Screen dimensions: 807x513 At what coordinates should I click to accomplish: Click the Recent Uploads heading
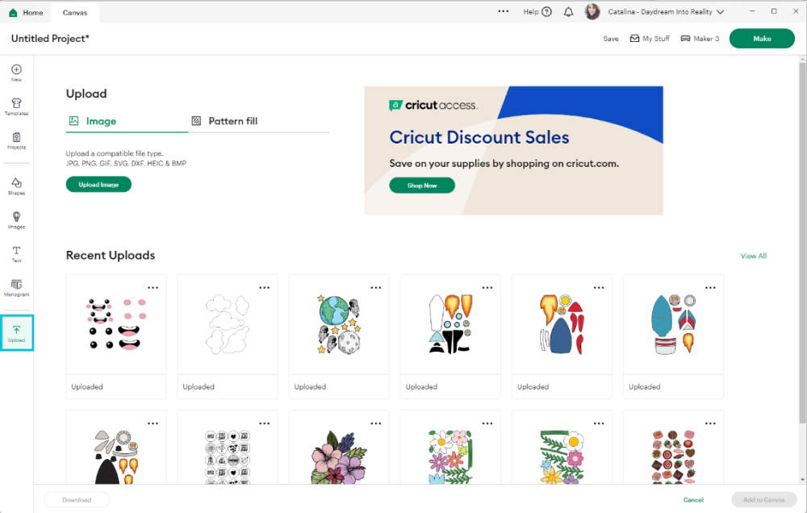pyautogui.click(x=110, y=255)
